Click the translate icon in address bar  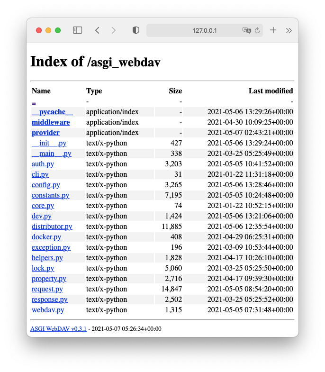pyautogui.click(x=247, y=30)
